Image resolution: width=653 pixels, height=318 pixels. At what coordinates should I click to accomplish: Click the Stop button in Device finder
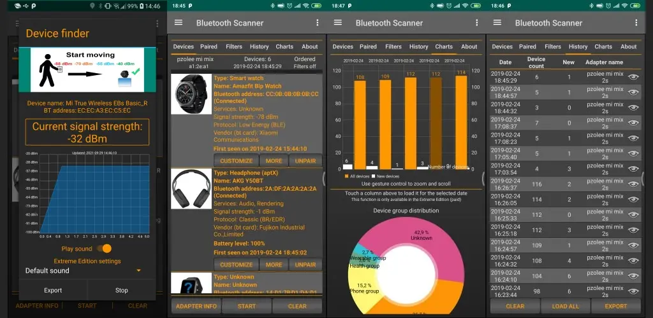coord(121,290)
